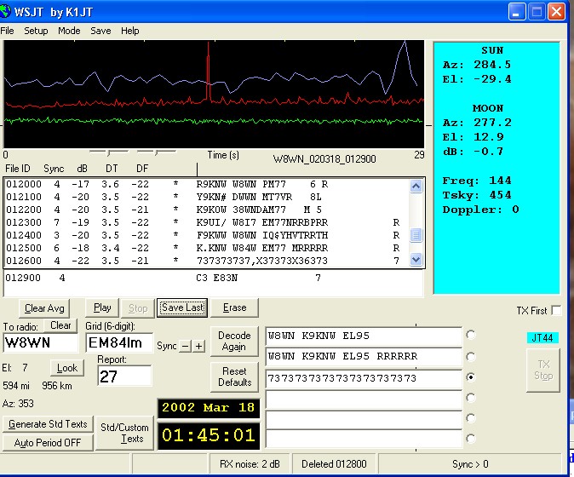Click the decoded list scrollbar thumb
The height and width of the screenshot is (477, 574).
[x=416, y=235]
